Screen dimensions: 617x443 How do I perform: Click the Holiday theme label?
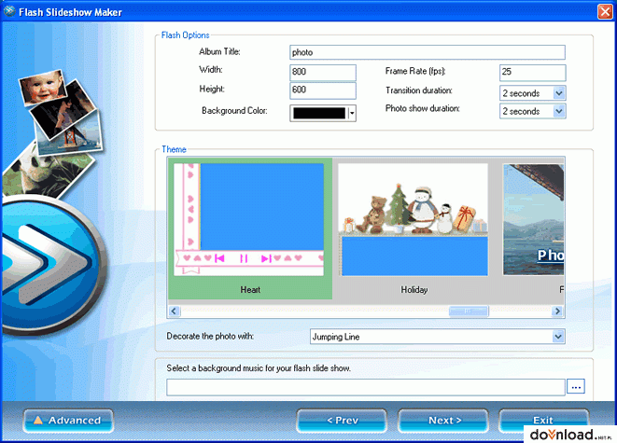click(x=414, y=290)
